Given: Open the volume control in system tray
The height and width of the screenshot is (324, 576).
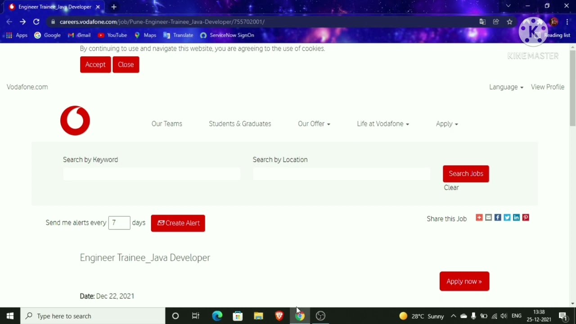Looking at the screenshot, I should [504, 316].
